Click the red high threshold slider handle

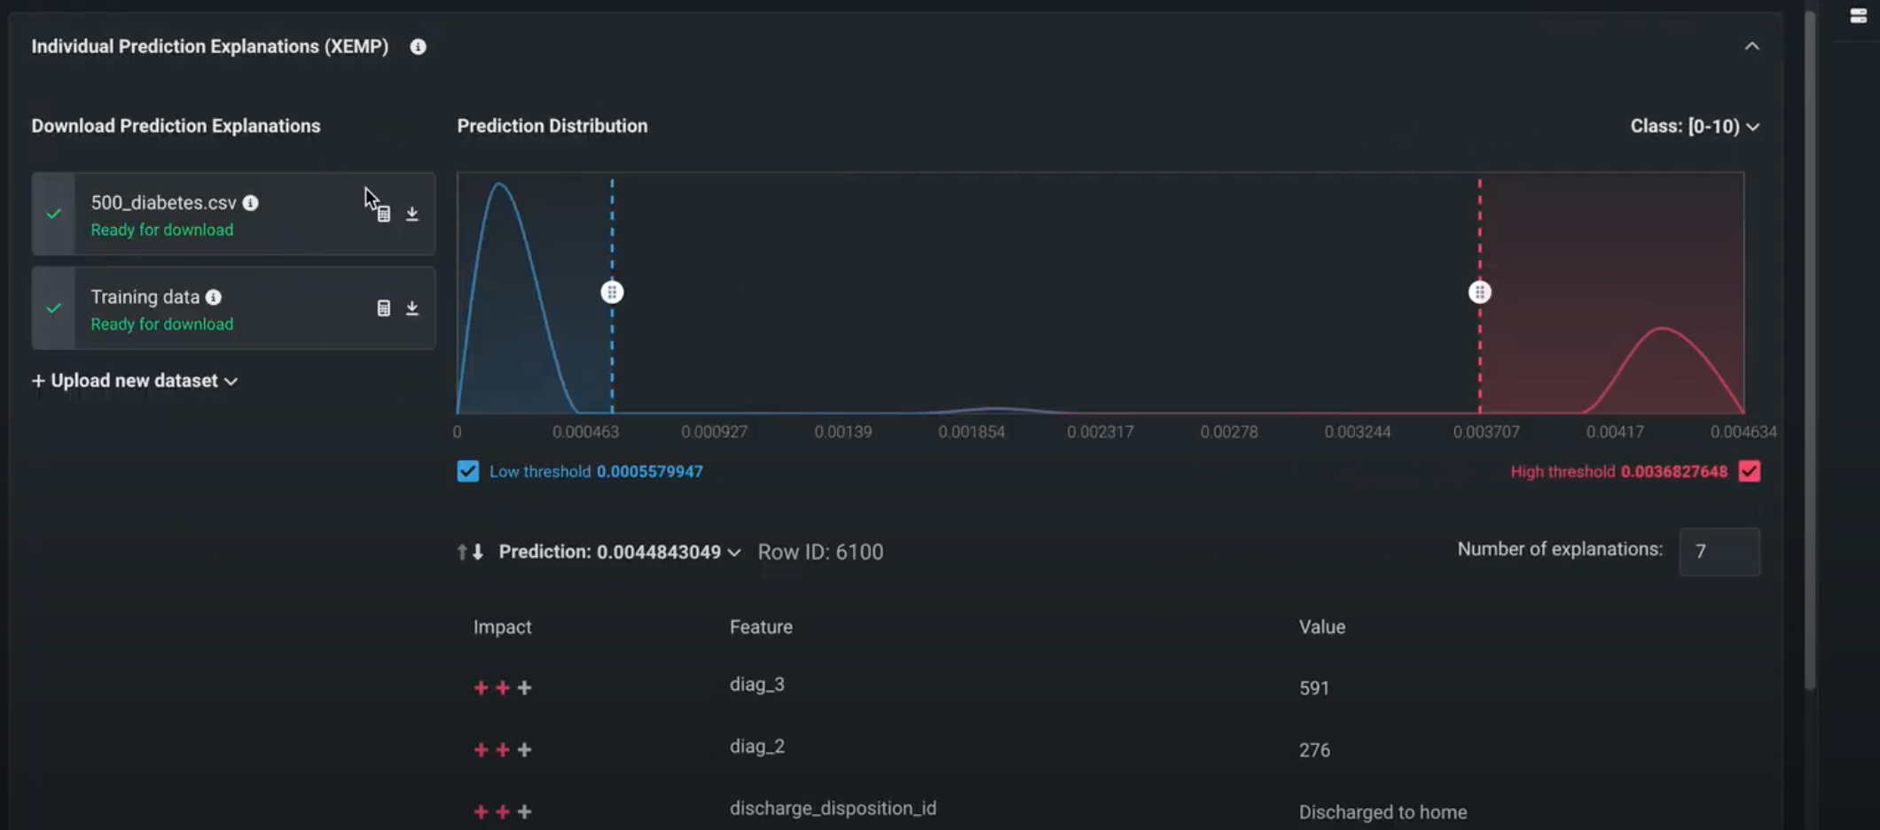click(1479, 293)
